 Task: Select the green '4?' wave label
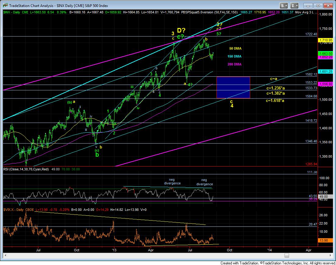(190, 85)
